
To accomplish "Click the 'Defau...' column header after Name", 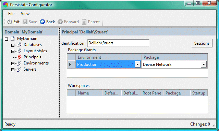I will pos(112,93).
